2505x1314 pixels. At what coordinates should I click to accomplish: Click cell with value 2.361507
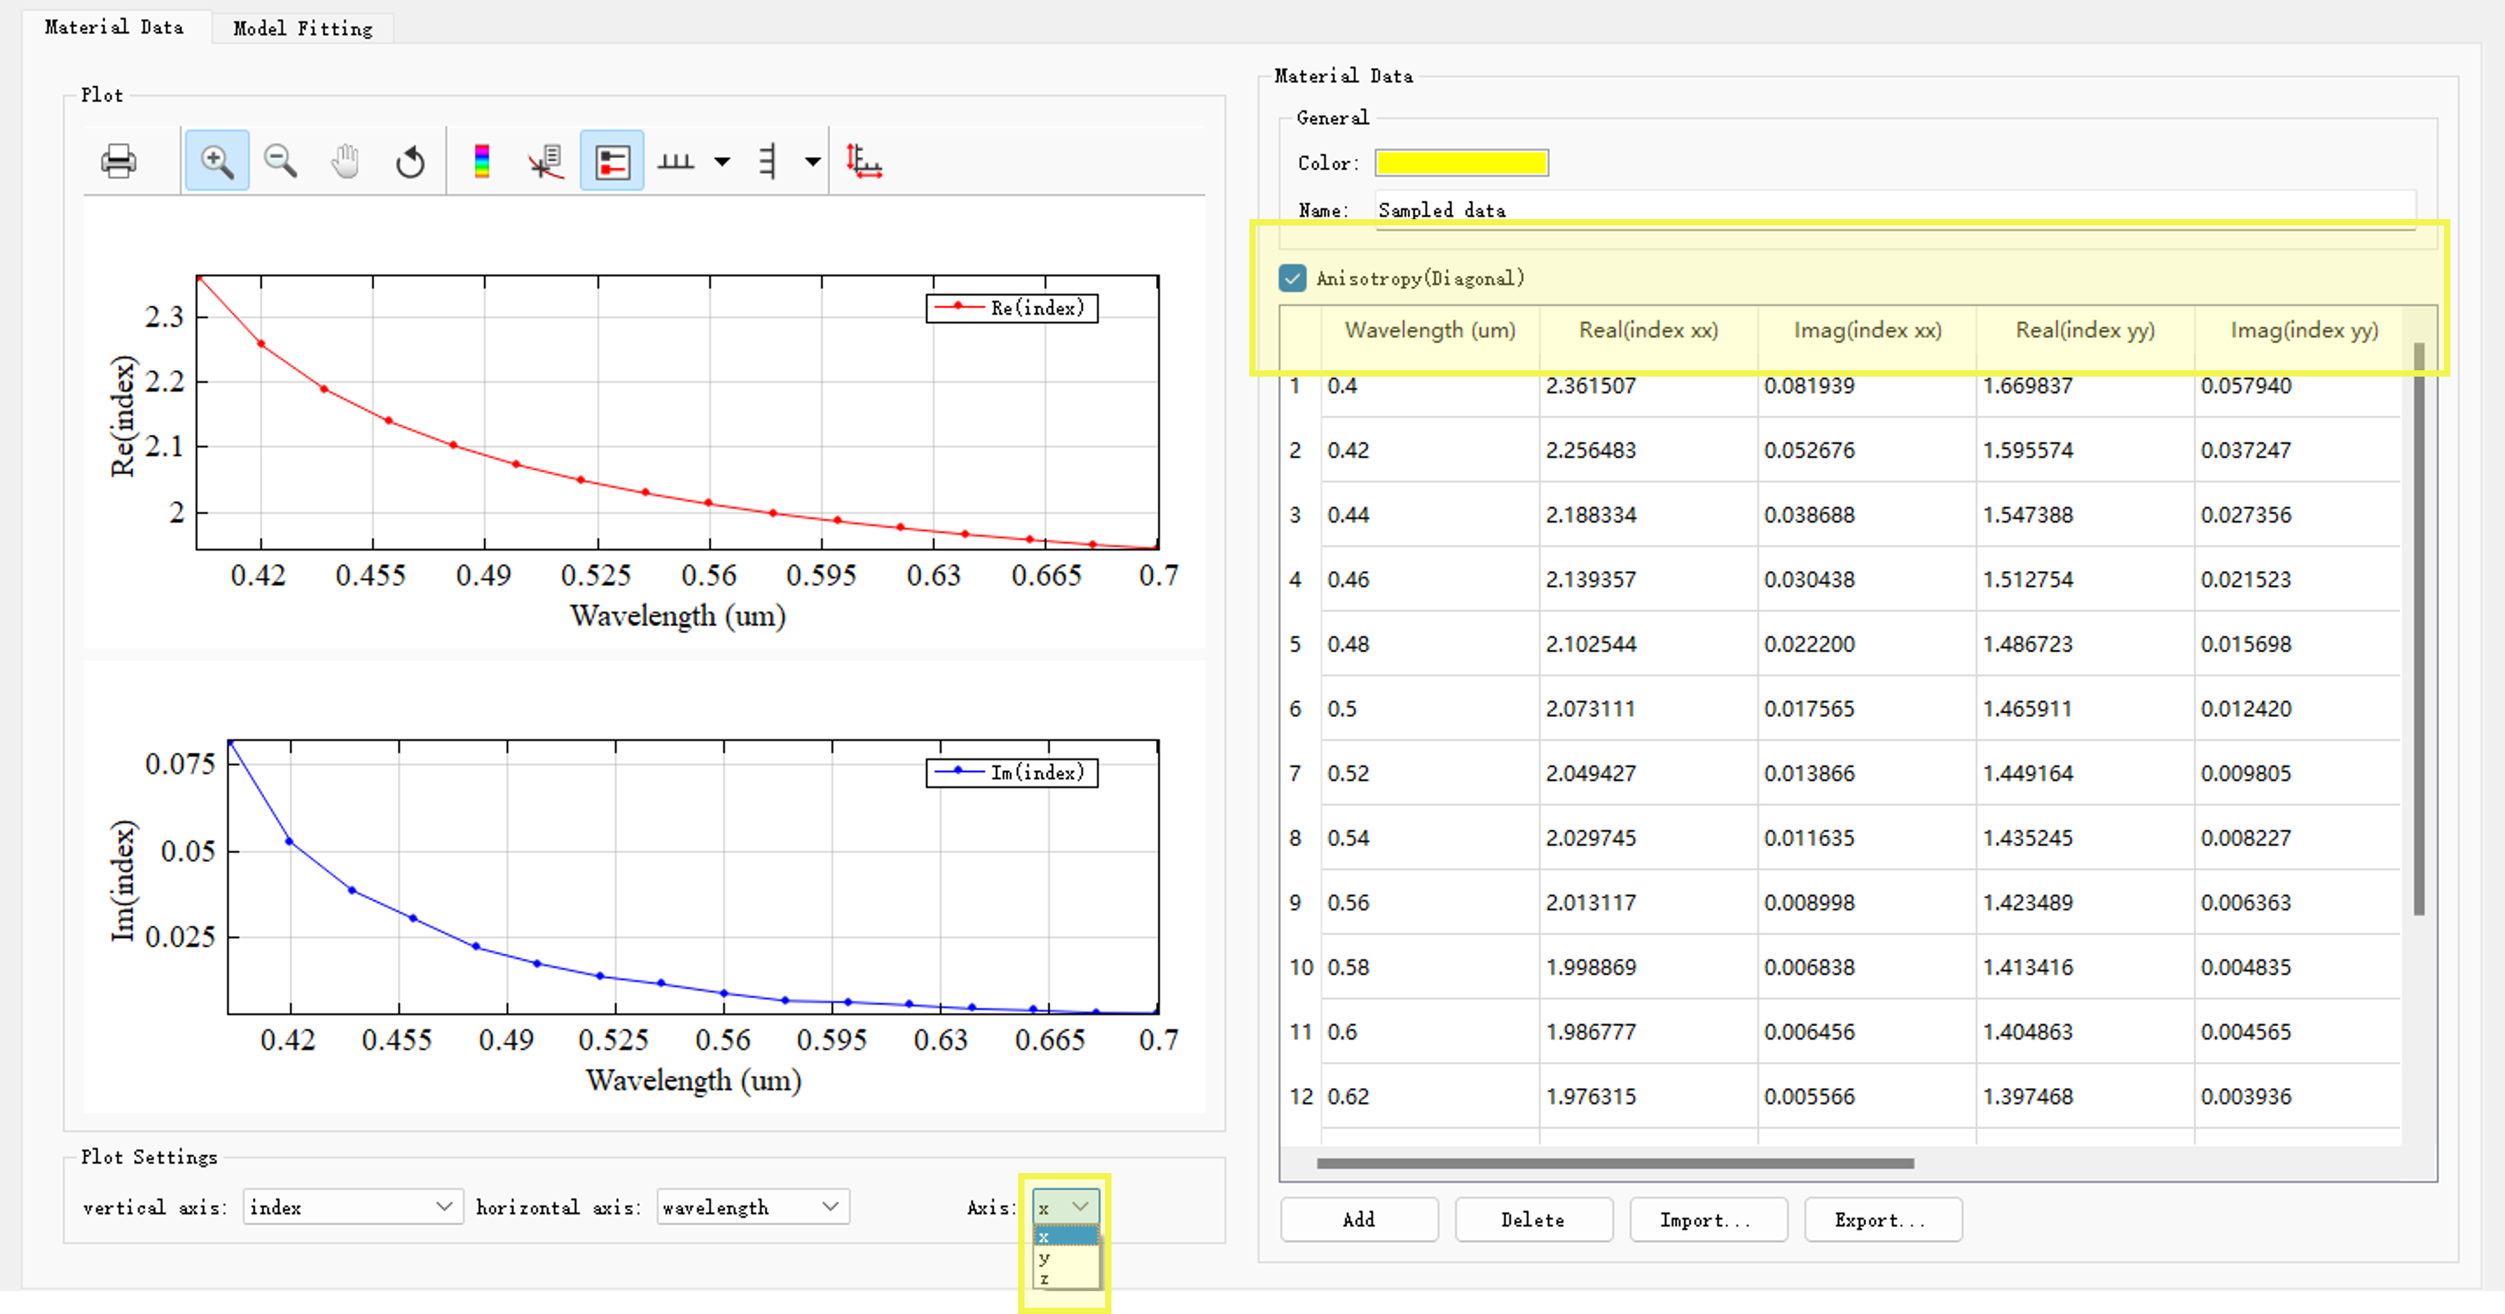point(1648,386)
